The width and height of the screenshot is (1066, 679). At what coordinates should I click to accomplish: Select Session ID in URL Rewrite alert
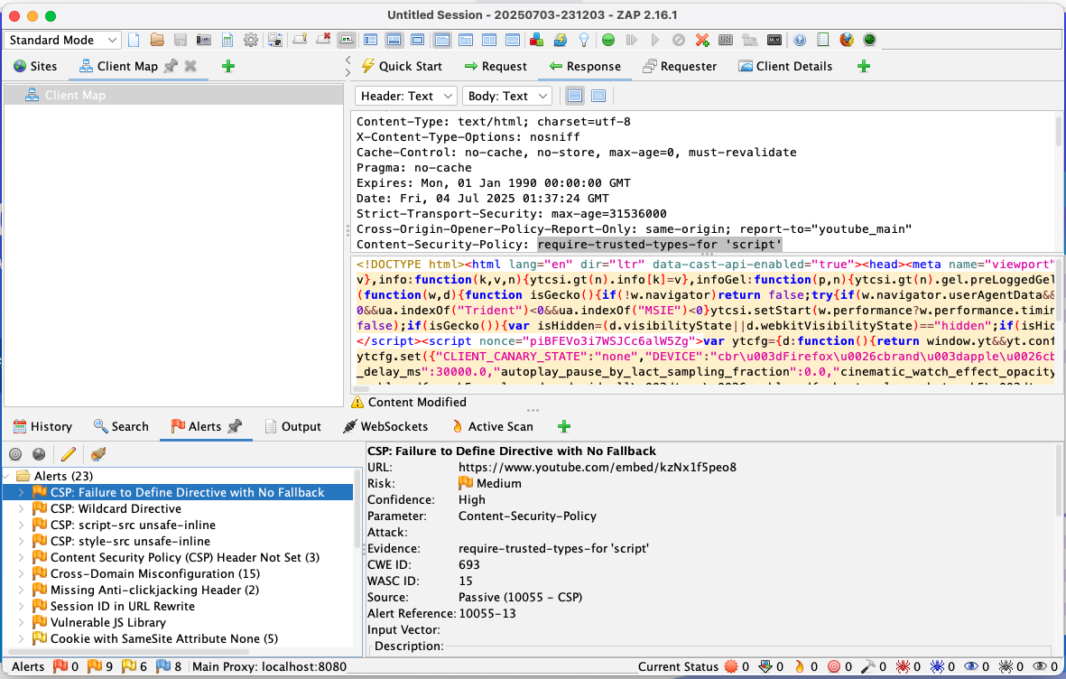(123, 606)
